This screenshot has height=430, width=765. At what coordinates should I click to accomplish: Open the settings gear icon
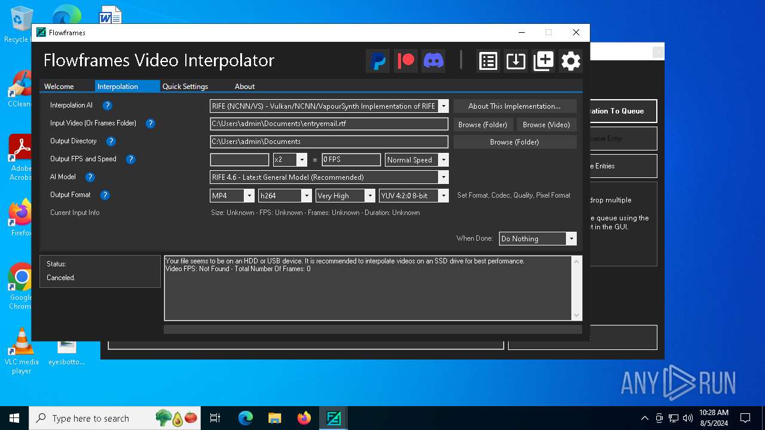[x=571, y=61]
